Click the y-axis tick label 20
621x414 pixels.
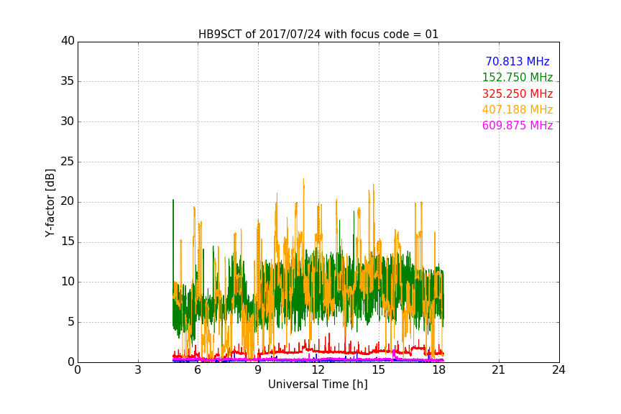point(68,201)
